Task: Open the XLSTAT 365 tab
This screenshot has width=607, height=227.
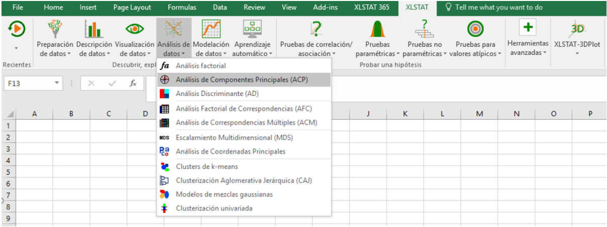Action: (371, 8)
